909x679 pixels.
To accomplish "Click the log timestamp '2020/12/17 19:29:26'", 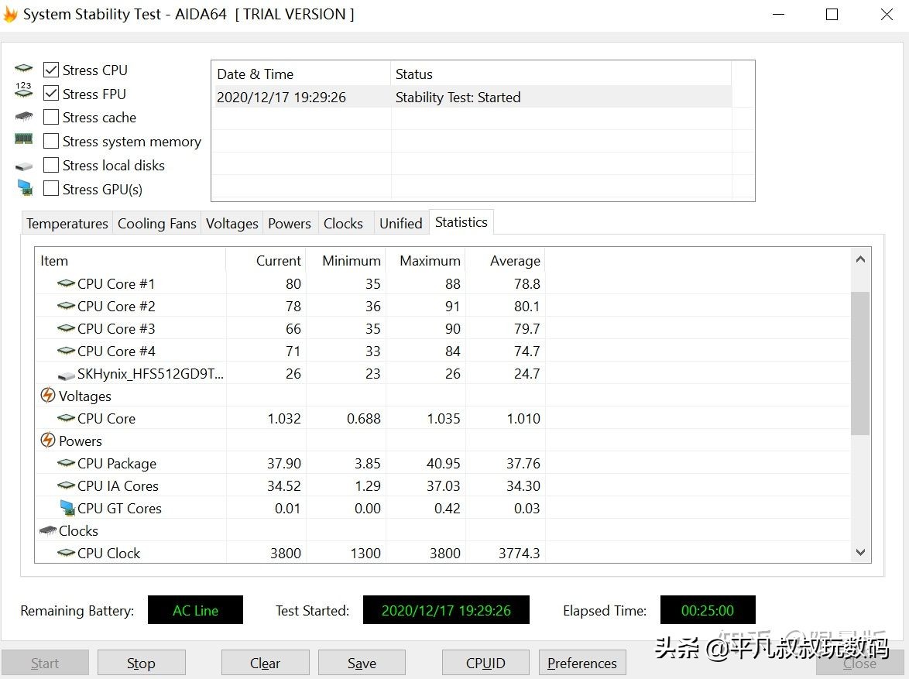I will pyautogui.click(x=281, y=97).
